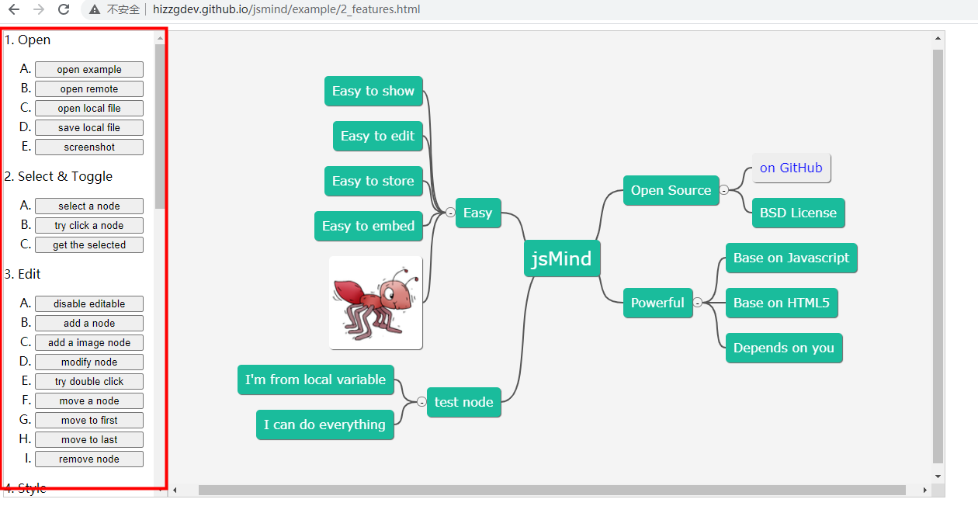Select the 'Easy to edit' node

(x=378, y=136)
